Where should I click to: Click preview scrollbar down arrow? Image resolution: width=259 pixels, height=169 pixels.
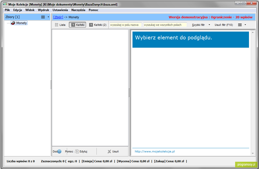click(253, 153)
